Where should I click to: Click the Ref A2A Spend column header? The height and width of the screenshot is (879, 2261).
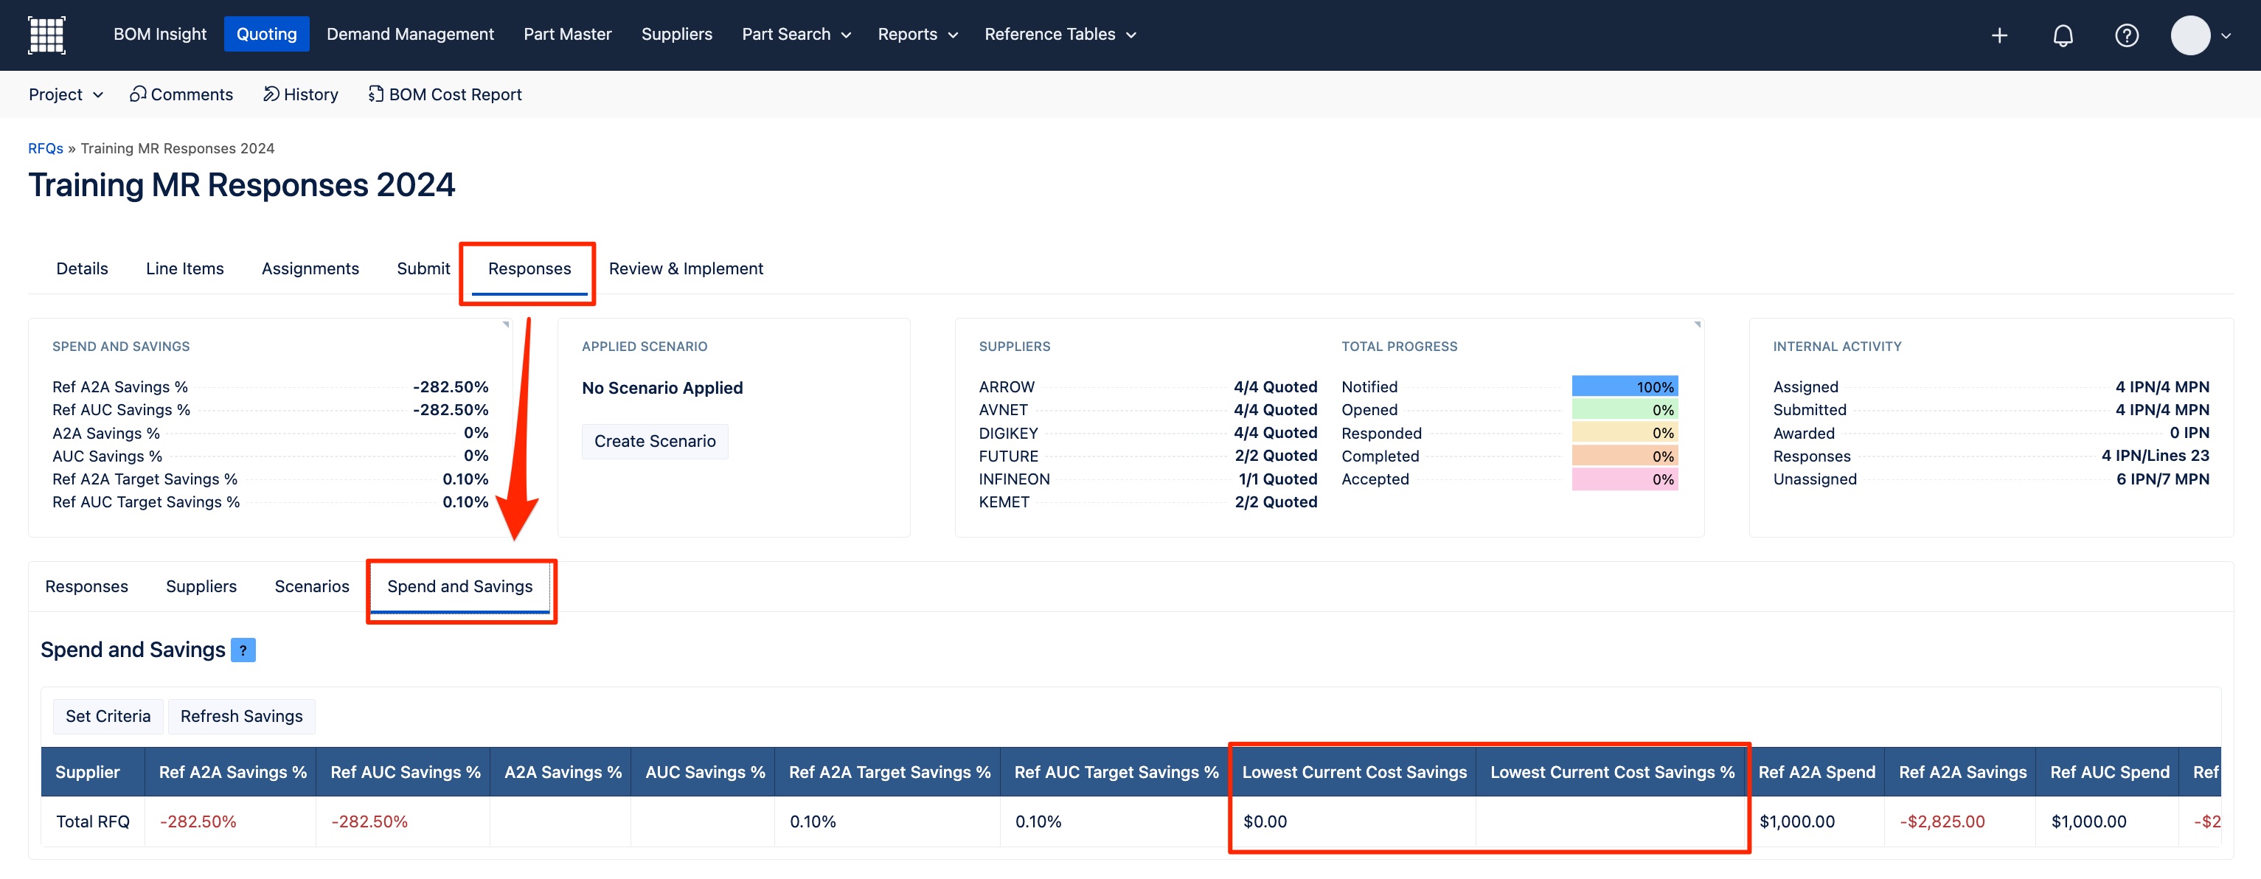click(x=1815, y=773)
